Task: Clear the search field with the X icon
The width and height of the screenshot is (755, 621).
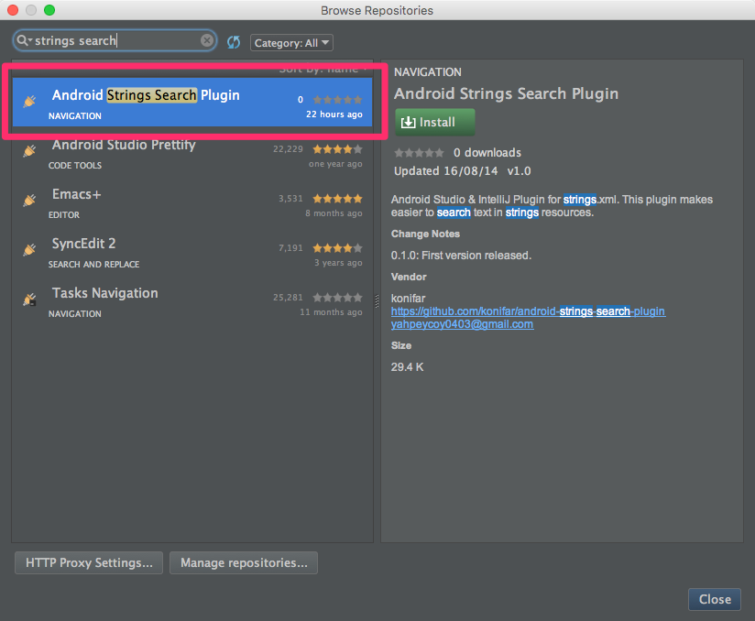Action: coord(207,40)
